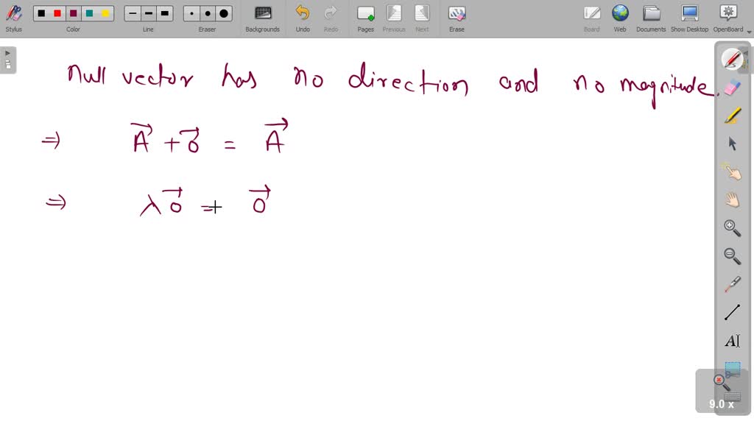This screenshot has width=754, height=424.
Task: Select the Eraser tool in stylus palette
Action: click(x=732, y=88)
